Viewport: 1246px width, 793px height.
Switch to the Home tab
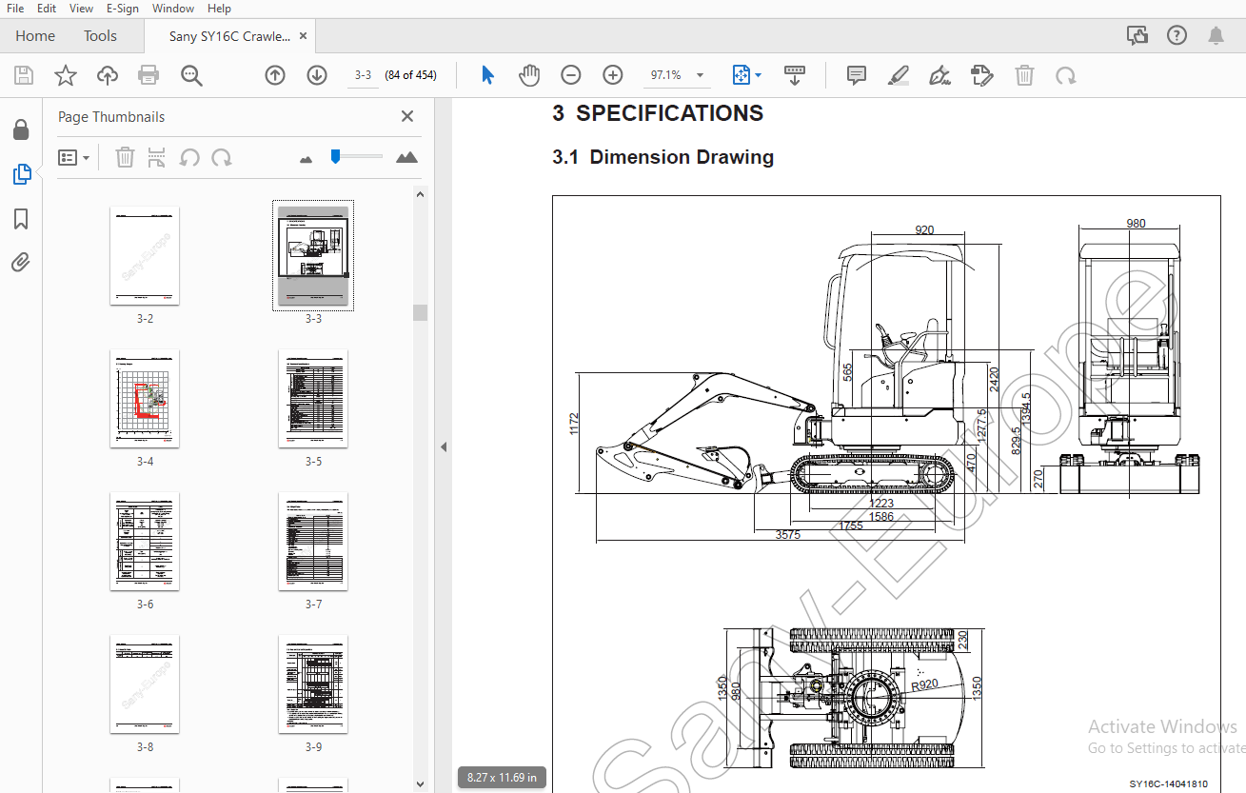tap(35, 36)
